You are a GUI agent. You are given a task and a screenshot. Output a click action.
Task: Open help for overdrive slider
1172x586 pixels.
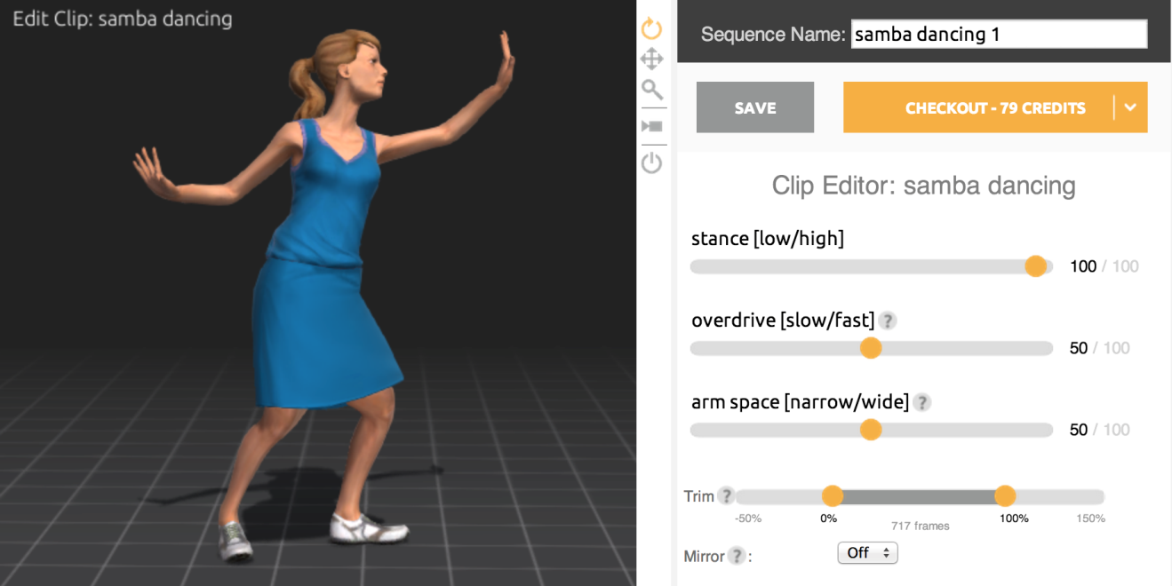click(x=887, y=321)
